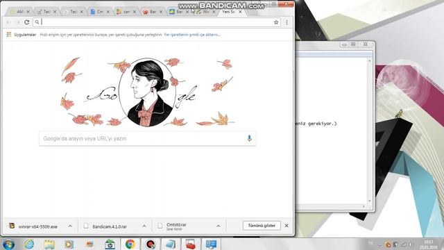The image size is (444, 250).
Task: Launch Internet Explorer from the taskbar
Action: point(29,244)
